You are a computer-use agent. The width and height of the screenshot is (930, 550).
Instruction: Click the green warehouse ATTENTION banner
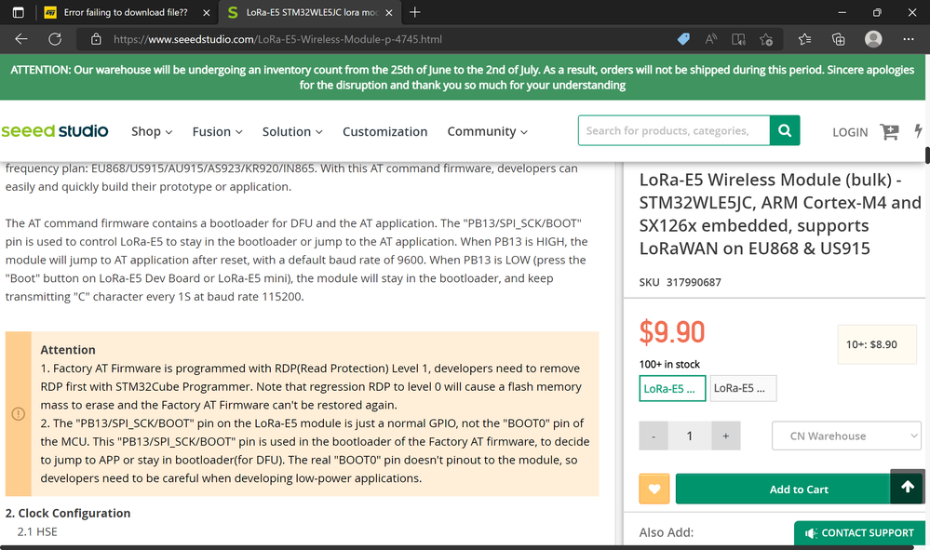pos(463,77)
